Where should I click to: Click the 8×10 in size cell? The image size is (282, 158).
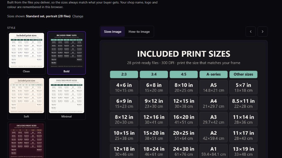(183, 87)
